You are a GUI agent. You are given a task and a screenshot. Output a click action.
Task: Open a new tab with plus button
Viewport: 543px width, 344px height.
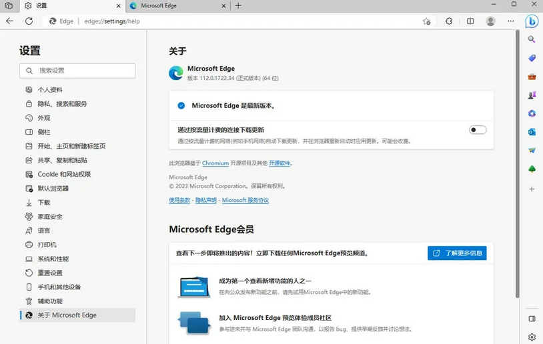tap(238, 5)
